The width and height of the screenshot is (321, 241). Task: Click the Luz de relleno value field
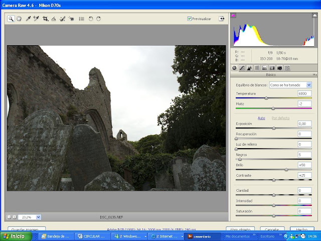tap(304, 144)
